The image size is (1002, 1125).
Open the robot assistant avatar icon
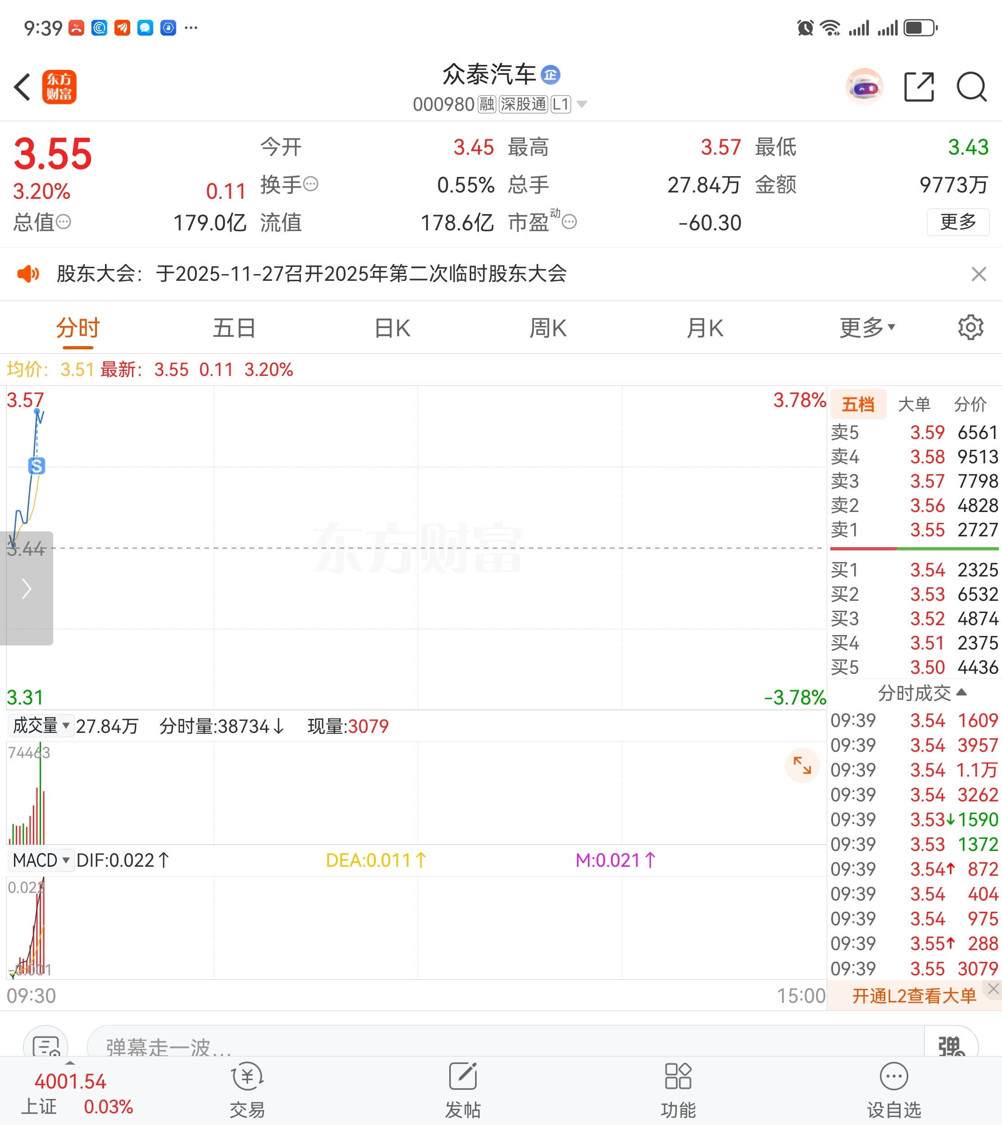[x=864, y=87]
